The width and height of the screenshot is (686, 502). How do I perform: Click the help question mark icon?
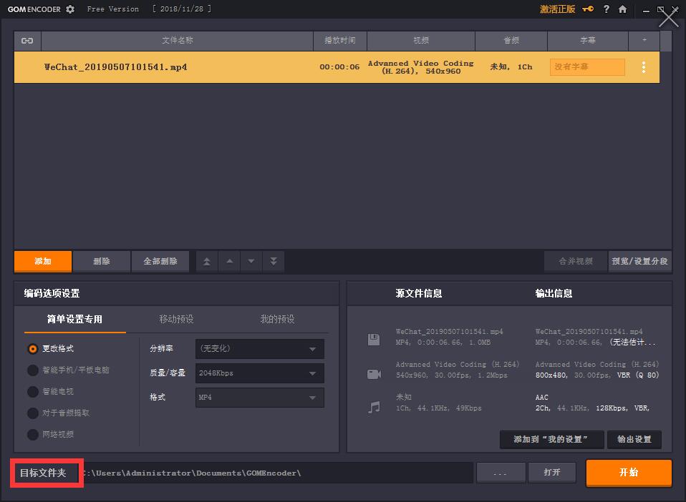(x=606, y=9)
